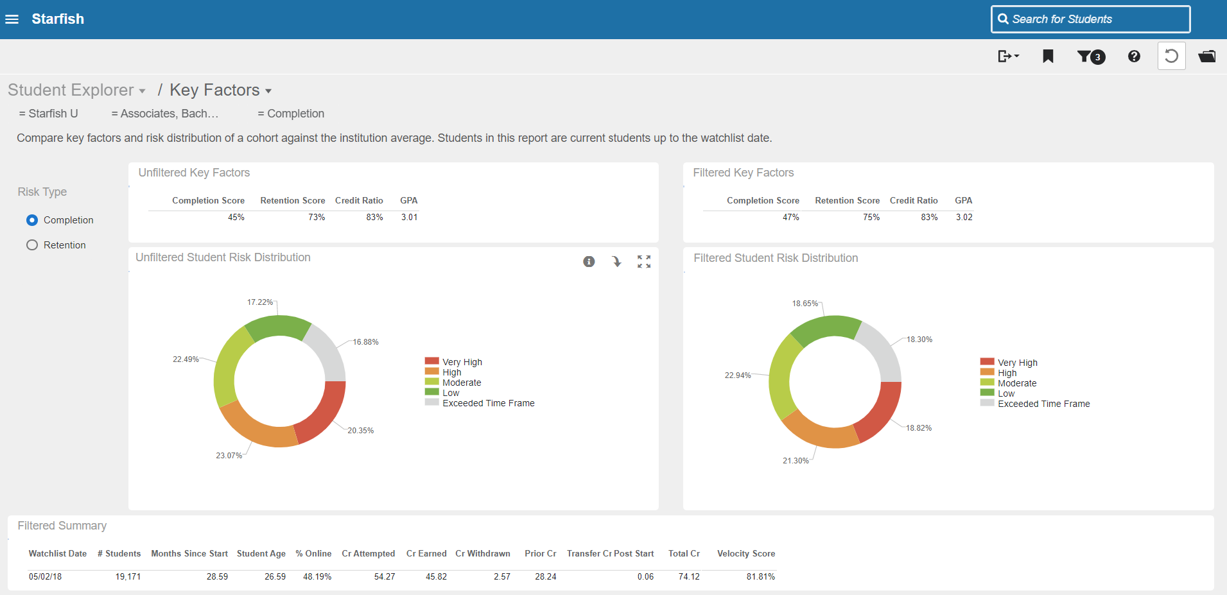This screenshot has width=1227, height=595.
Task: Click the export icon in toolbar
Action: [x=1007, y=56]
